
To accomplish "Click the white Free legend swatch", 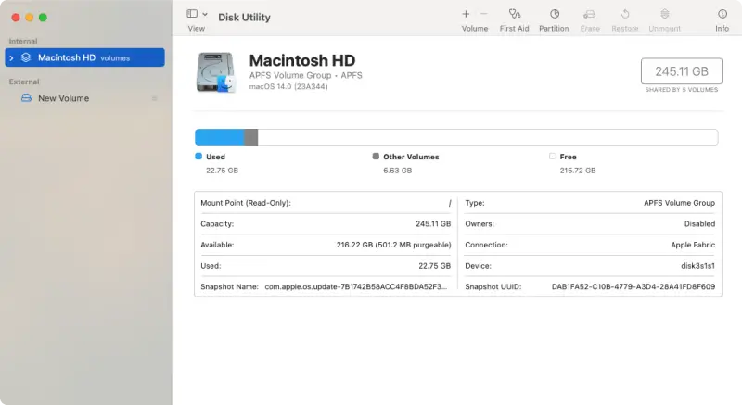I will click(x=552, y=156).
